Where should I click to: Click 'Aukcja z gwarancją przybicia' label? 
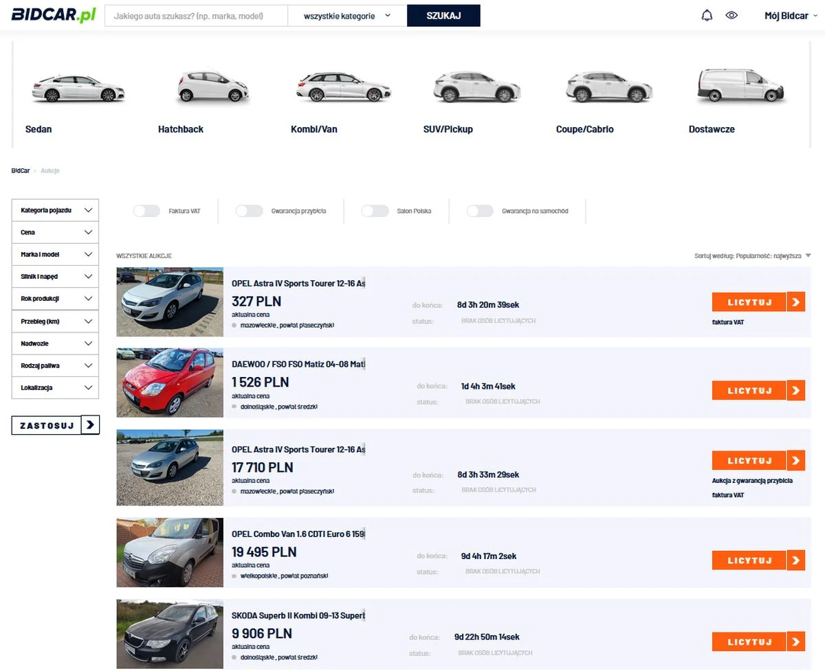(752, 481)
